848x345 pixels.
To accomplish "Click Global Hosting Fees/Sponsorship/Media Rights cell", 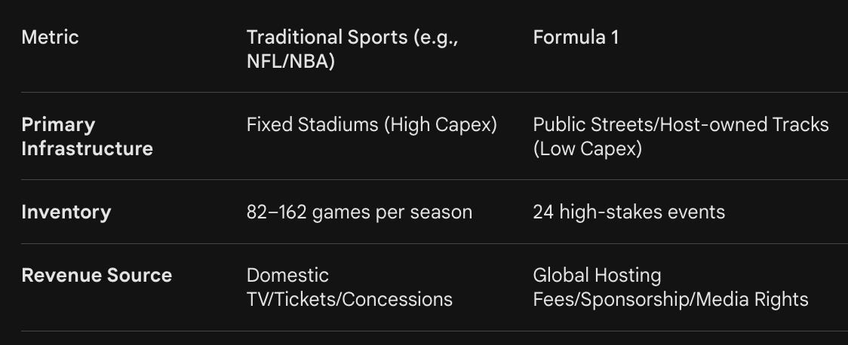I will pyautogui.click(x=671, y=287).
